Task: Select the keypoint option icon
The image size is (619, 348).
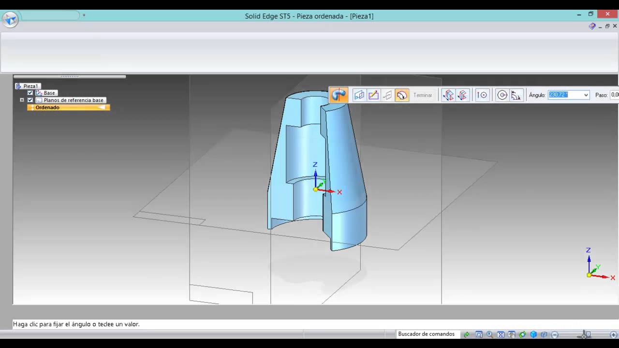Action: (x=482, y=95)
